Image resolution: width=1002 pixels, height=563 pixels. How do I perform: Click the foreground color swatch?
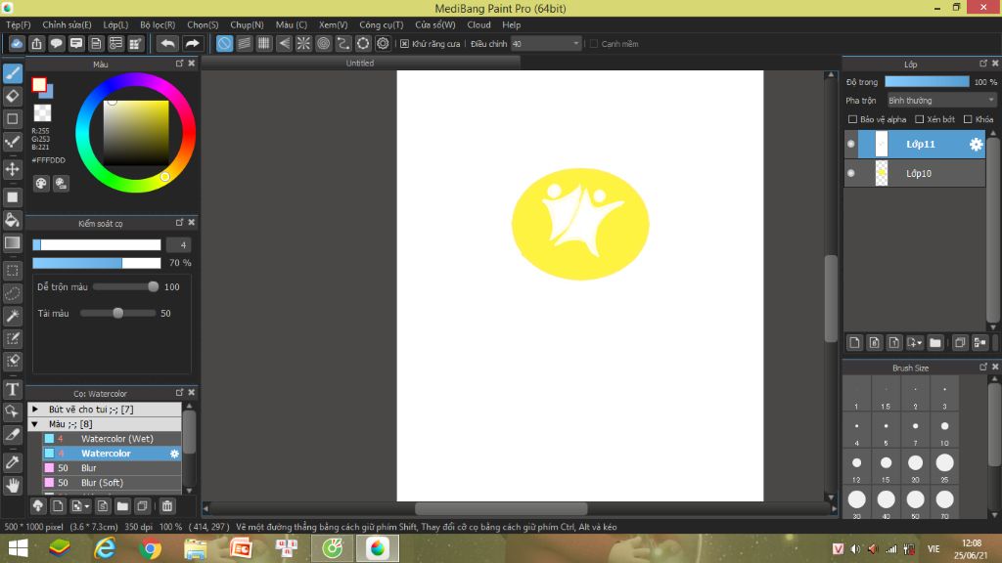(39, 84)
